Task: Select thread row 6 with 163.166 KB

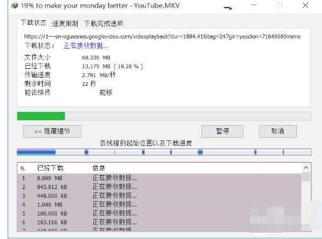Action: (x=159, y=223)
